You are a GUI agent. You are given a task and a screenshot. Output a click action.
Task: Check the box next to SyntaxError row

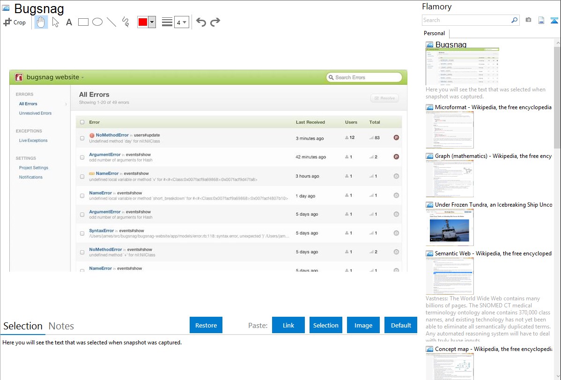(x=82, y=233)
